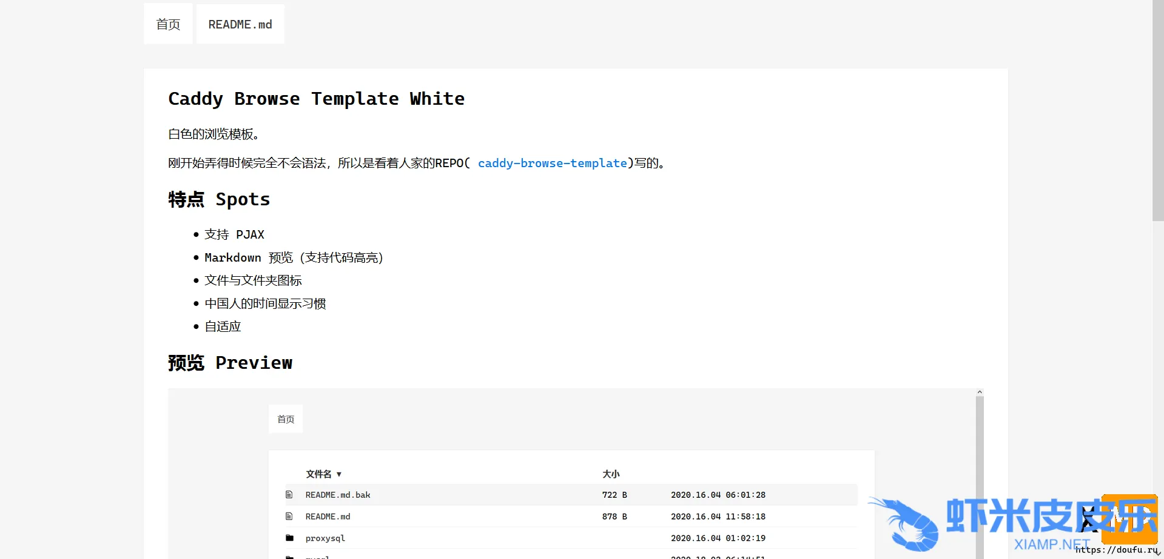Open the 首页 home tab
This screenshot has width=1164, height=559.
pos(168,24)
